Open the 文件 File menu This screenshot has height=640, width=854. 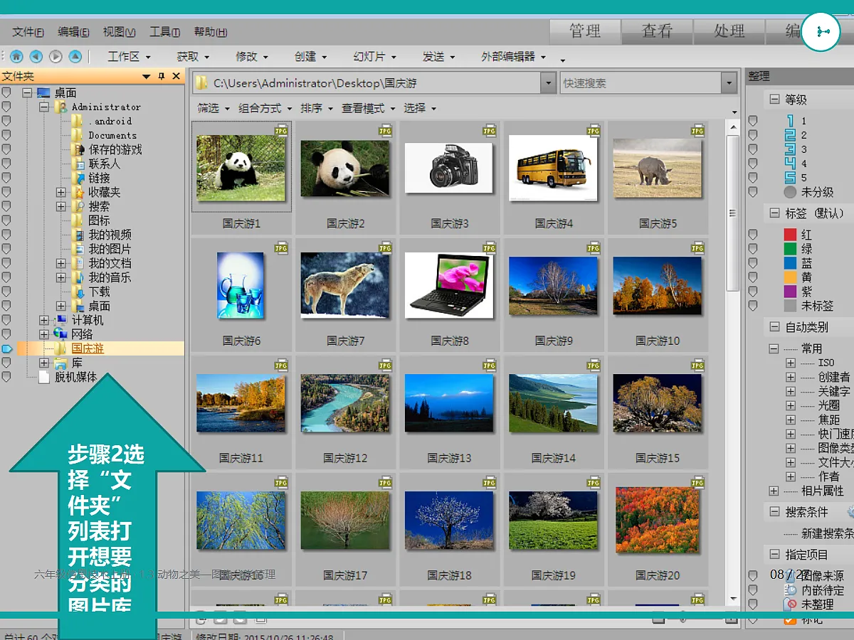(28, 32)
